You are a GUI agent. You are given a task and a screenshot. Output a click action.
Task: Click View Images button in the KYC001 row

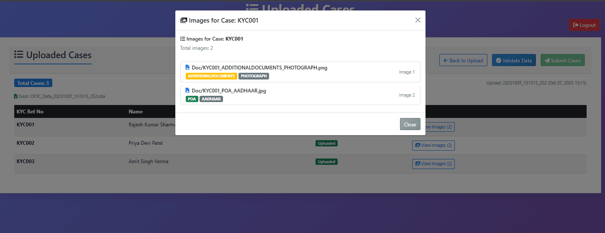tap(440, 127)
